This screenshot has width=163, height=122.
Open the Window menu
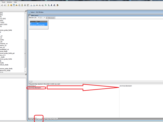point(10,2)
